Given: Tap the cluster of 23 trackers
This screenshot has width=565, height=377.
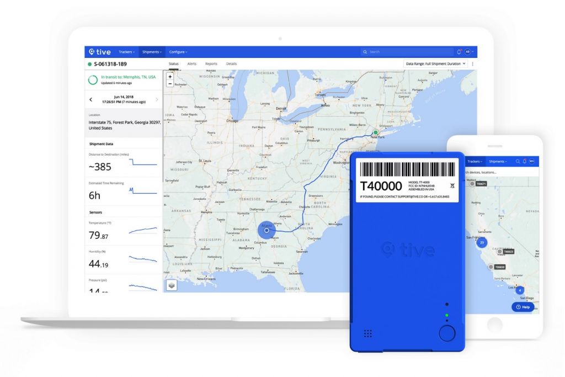Looking at the screenshot, I should click(x=482, y=243).
